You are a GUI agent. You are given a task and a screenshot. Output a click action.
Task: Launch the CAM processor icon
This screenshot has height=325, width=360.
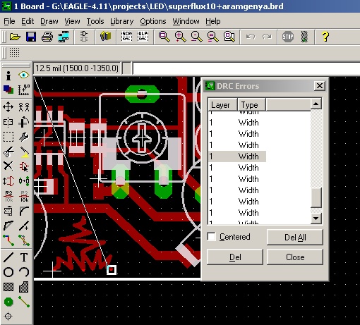point(64,37)
